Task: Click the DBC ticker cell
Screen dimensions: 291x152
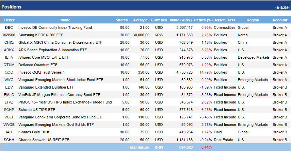Action: pyautogui.click(x=9, y=27)
